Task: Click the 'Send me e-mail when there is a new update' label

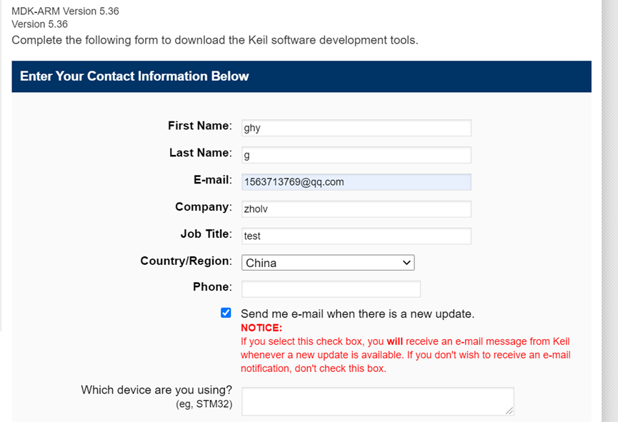Action: click(x=357, y=314)
